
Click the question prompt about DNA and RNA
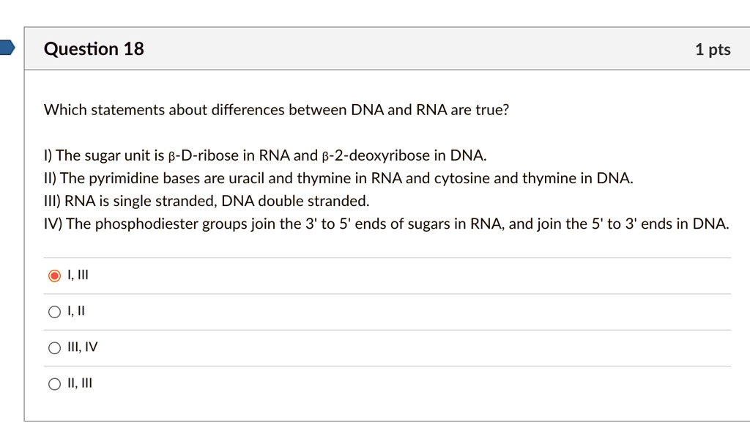point(276,109)
